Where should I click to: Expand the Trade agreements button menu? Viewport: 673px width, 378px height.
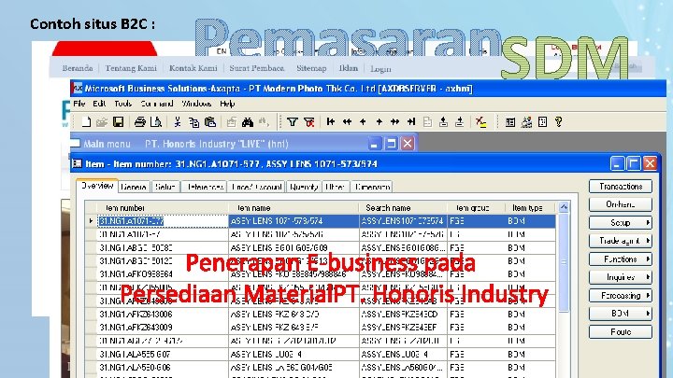(x=621, y=241)
